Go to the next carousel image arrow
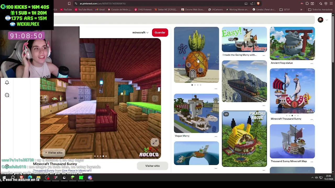Viewport: 335px width, 188px height. [155, 98]
